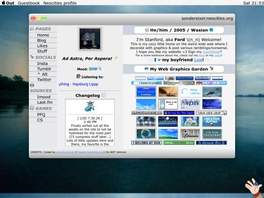Open the Neocities profile menu item
The width and height of the screenshot is (264, 198).
[60, 3]
